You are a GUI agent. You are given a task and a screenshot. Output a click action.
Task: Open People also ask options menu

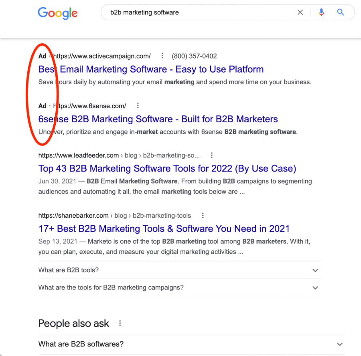point(120,323)
